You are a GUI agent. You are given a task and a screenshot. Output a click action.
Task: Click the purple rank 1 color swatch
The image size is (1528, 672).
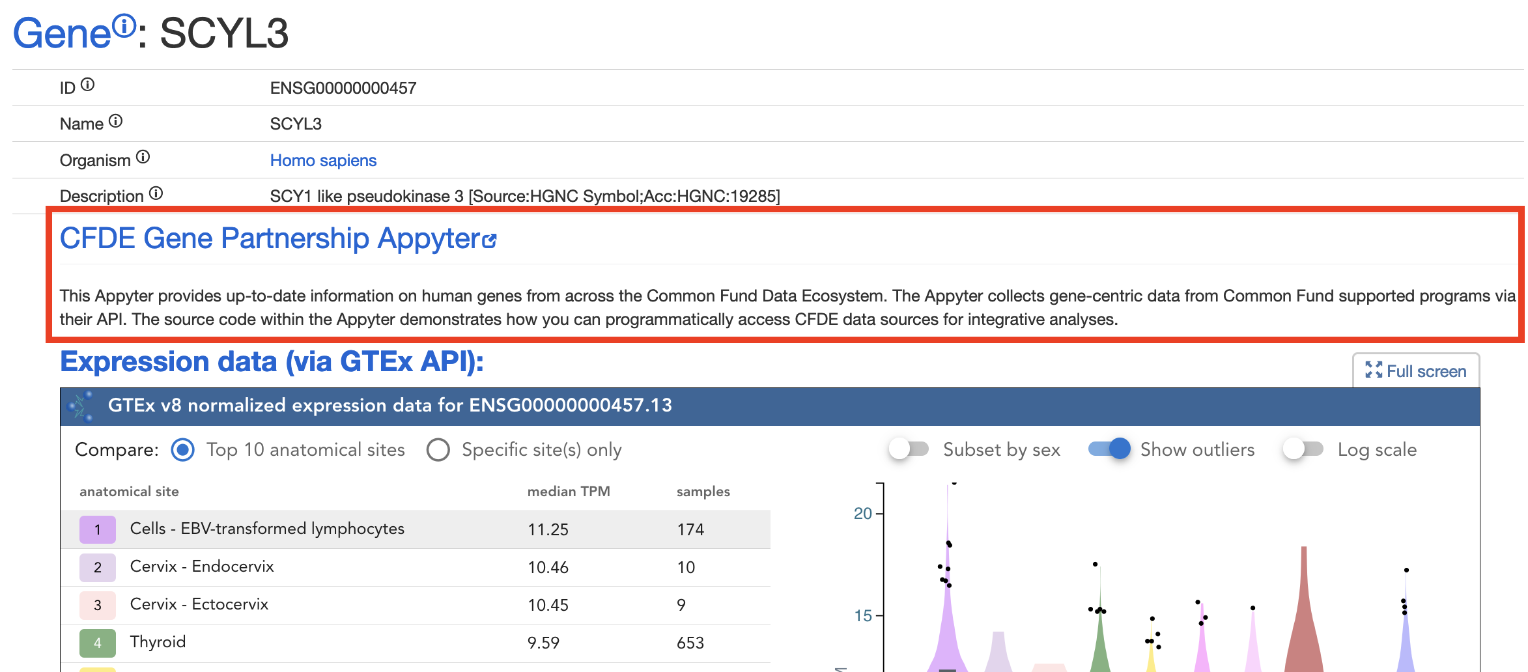coord(98,529)
